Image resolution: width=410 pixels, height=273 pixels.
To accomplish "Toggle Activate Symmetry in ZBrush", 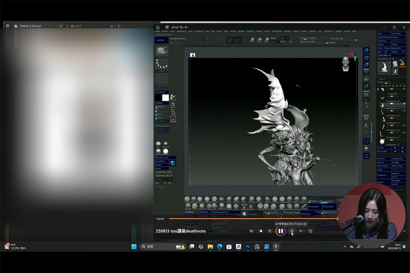I will tap(177, 39).
